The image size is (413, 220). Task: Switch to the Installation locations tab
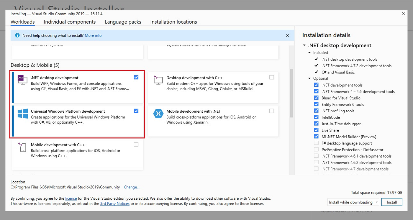[x=174, y=22]
